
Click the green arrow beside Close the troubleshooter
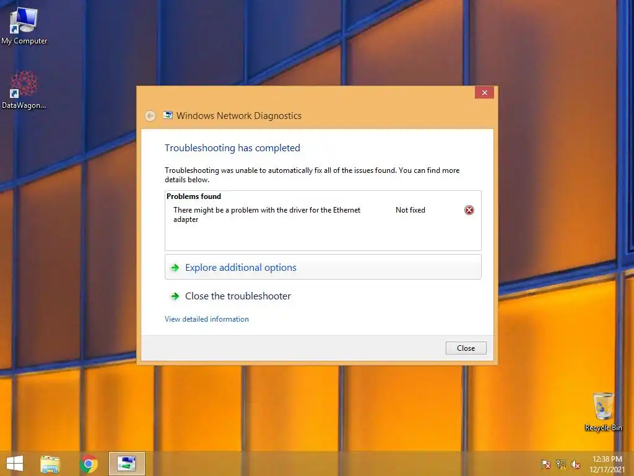point(175,296)
